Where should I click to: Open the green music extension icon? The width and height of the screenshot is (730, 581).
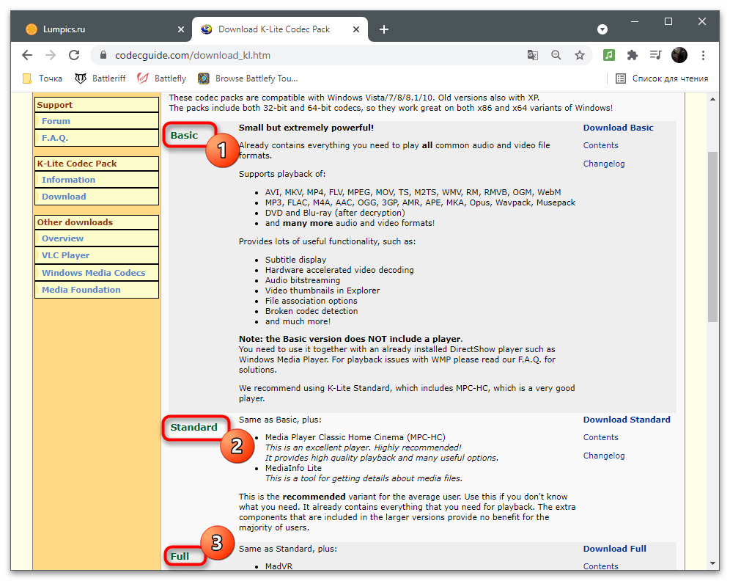[x=609, y=56]
